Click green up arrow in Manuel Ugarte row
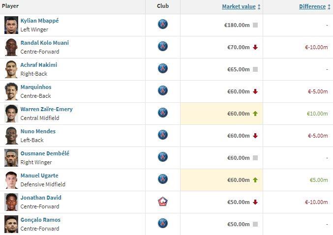 [x=255, y=180]
